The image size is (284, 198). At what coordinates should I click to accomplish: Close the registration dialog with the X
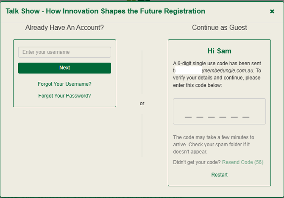coord(272,11)
